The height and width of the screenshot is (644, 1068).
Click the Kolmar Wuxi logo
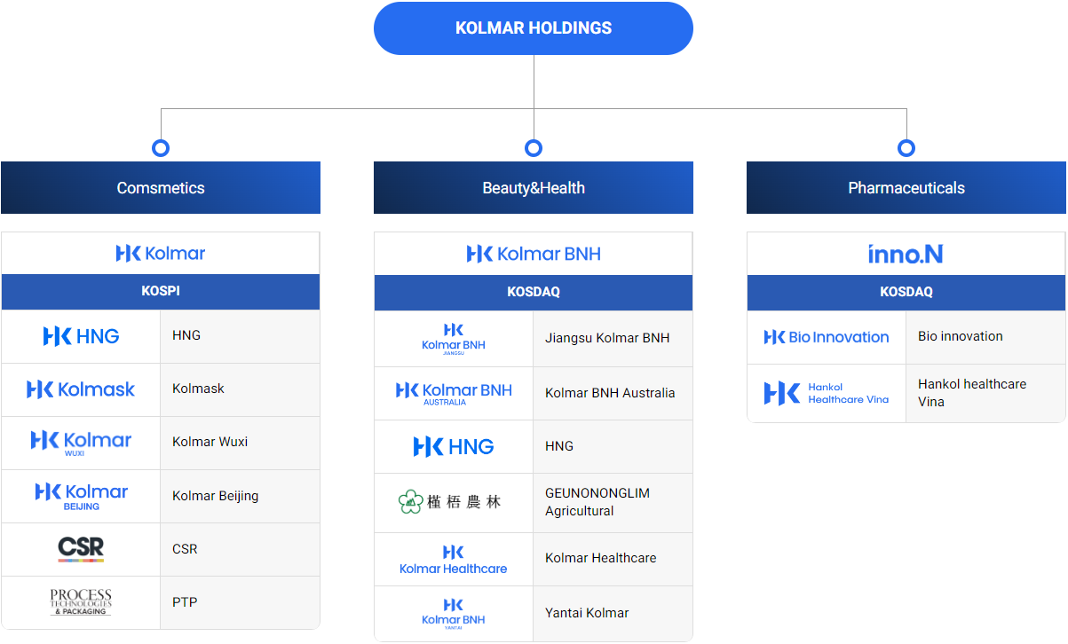pos(81,443)
